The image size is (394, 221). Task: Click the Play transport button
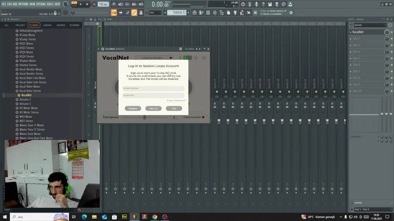(81, 4)
